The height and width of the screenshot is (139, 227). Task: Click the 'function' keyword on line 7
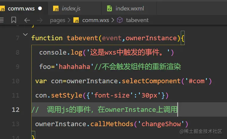47,38
